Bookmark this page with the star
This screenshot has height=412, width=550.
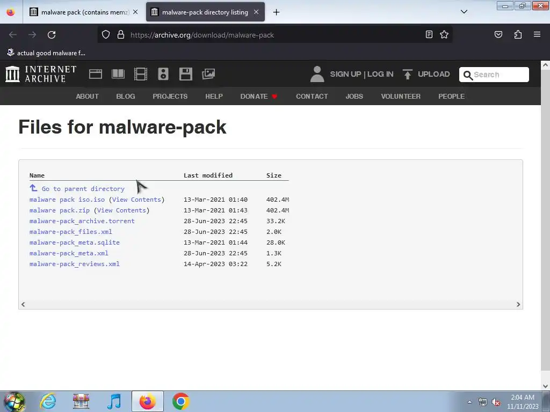coord(444,34)
